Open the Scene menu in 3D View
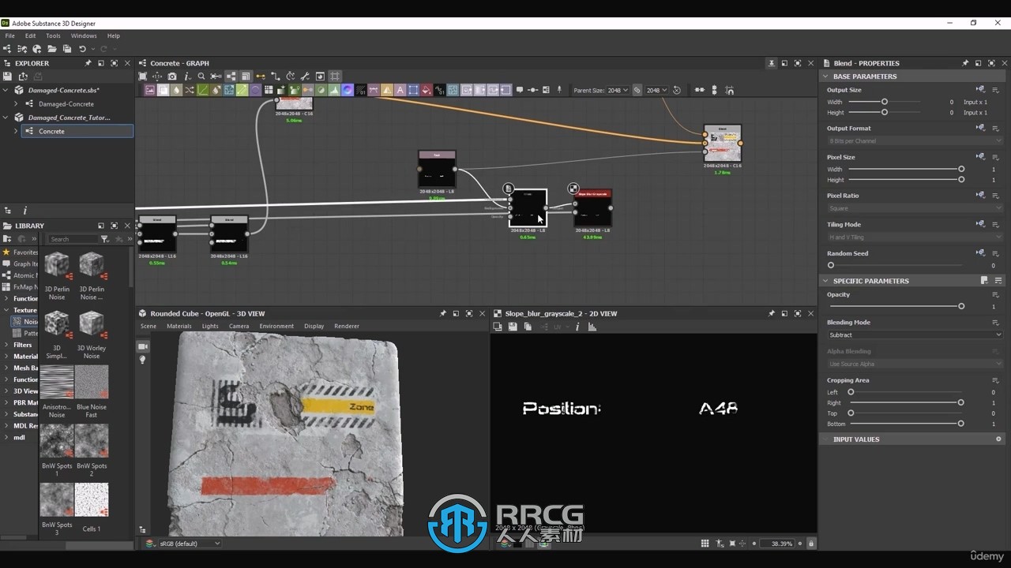 click(148, 326)
